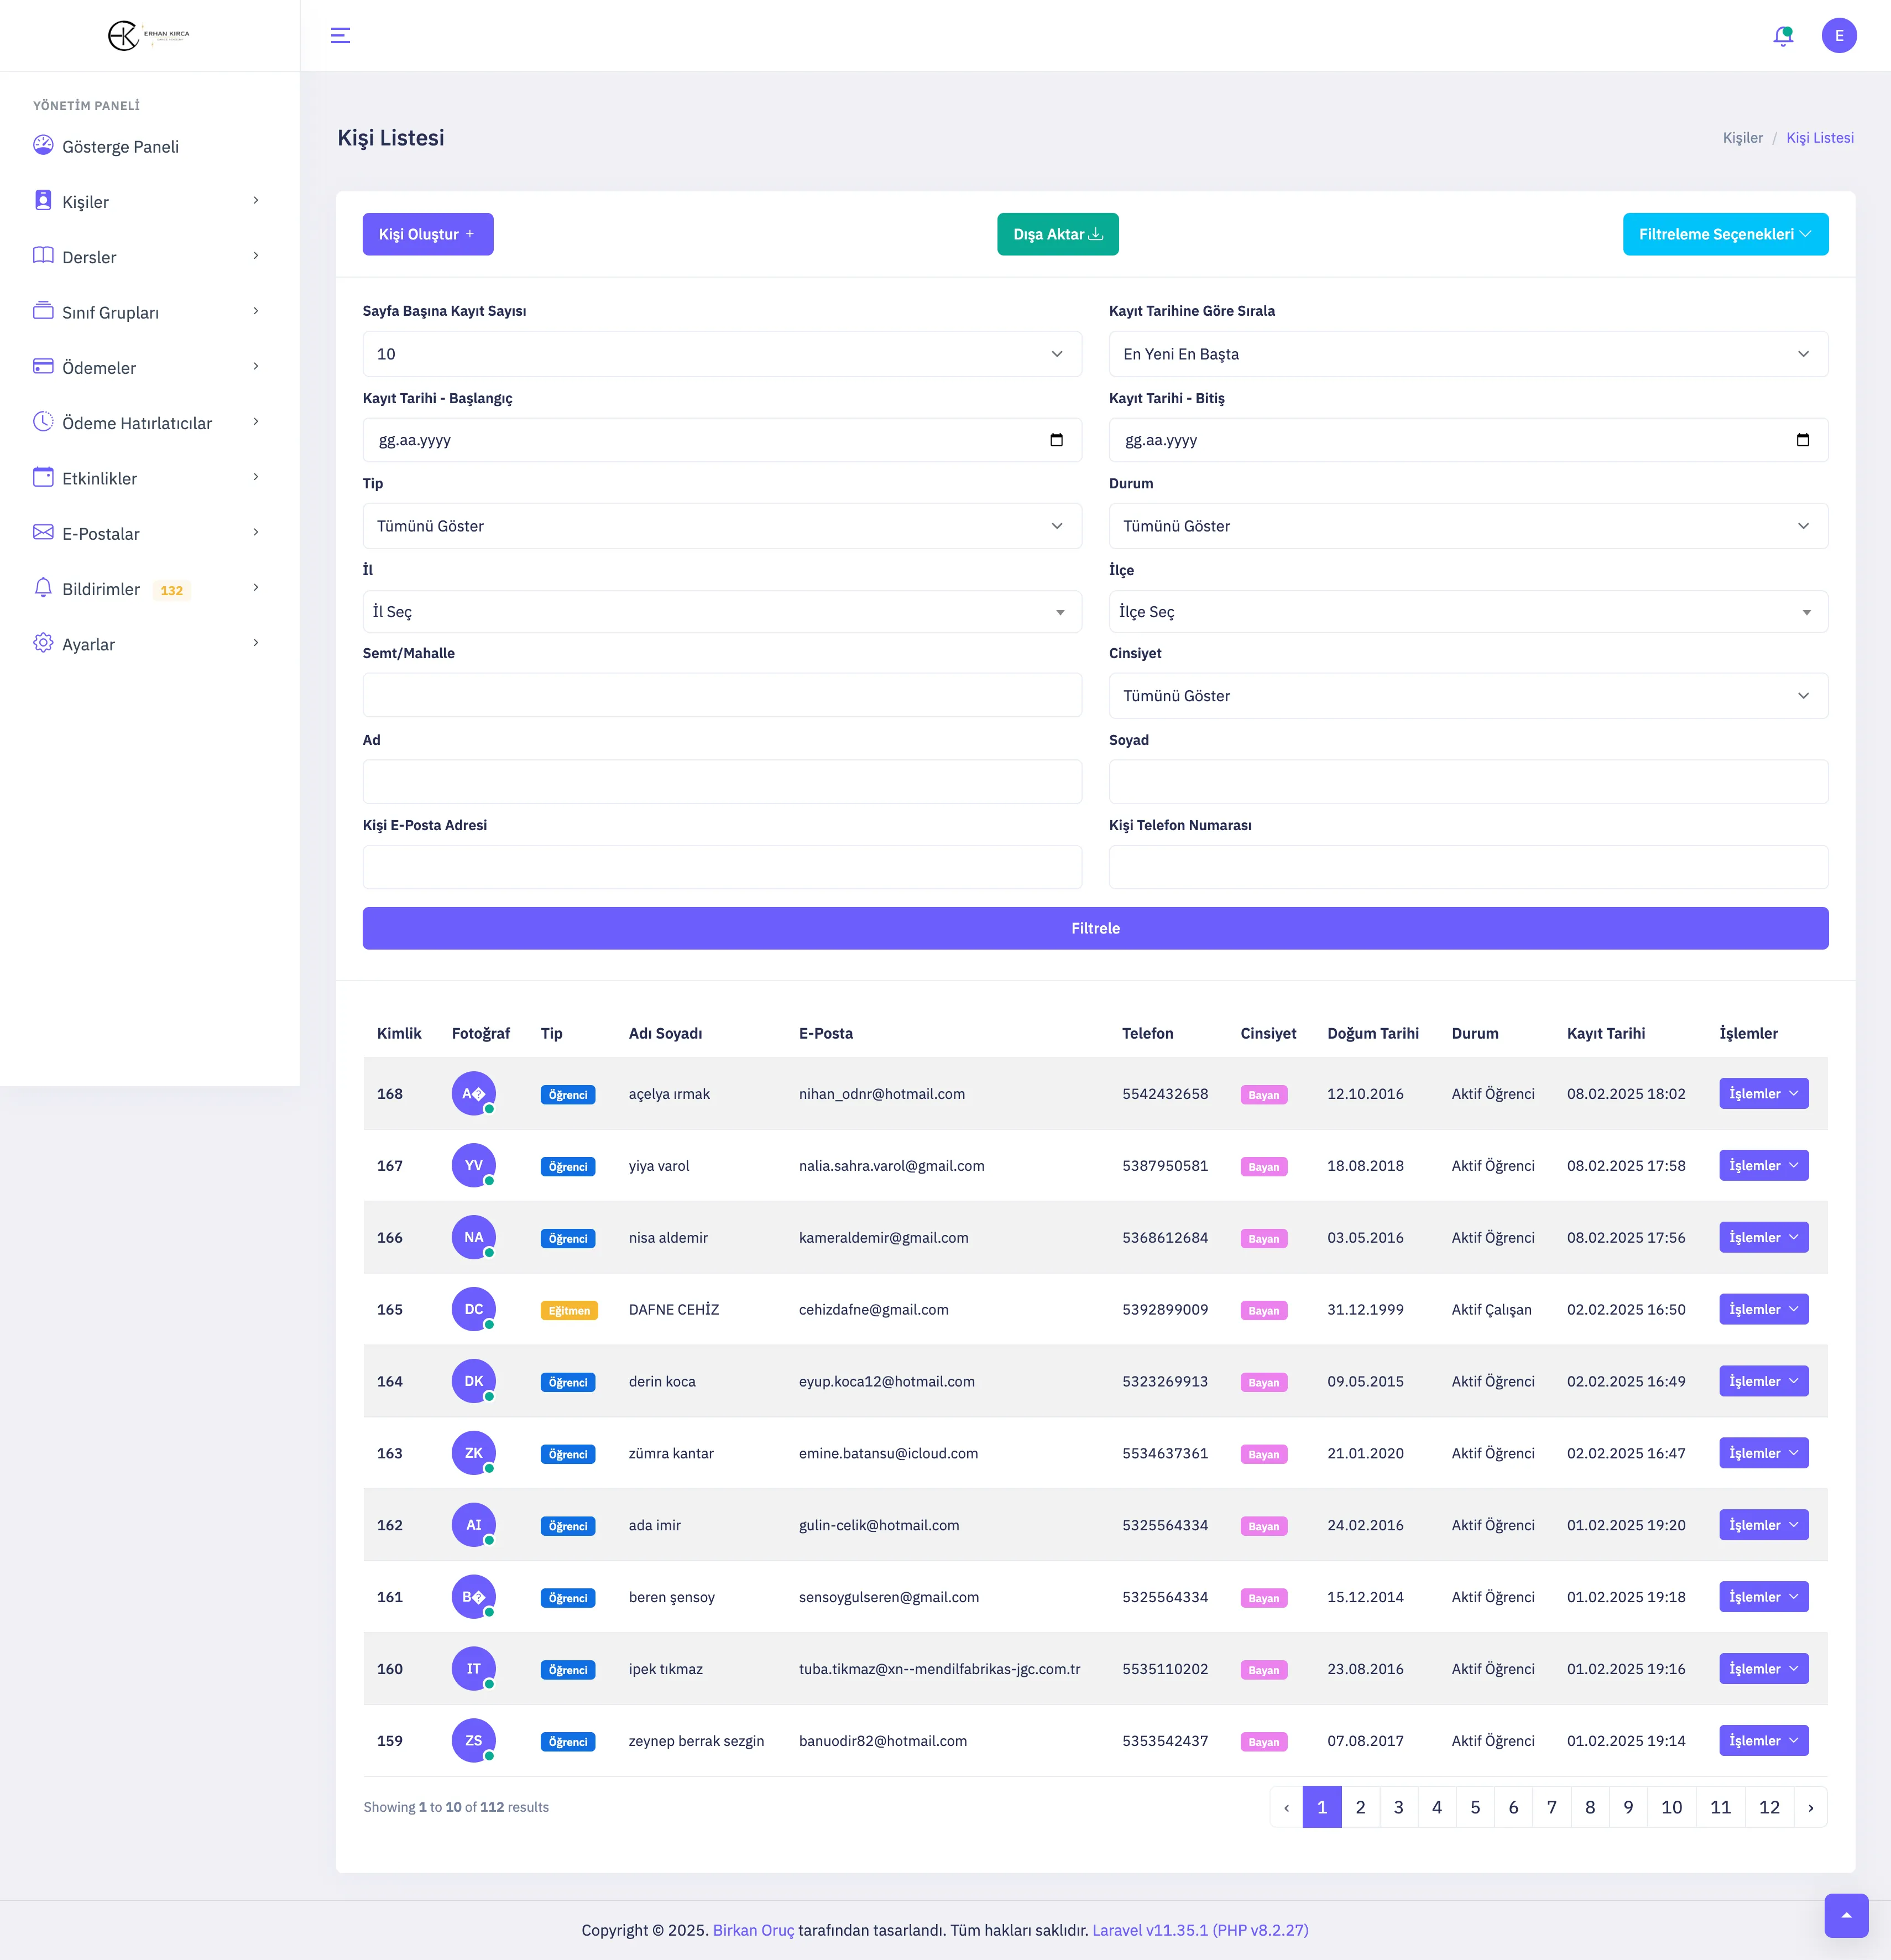
Task: Expand Filtreleme Seçenekleri panel
Action: 1724,234
